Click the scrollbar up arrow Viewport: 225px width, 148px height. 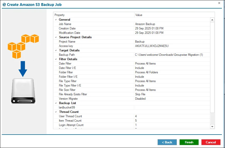coord(212,20)
